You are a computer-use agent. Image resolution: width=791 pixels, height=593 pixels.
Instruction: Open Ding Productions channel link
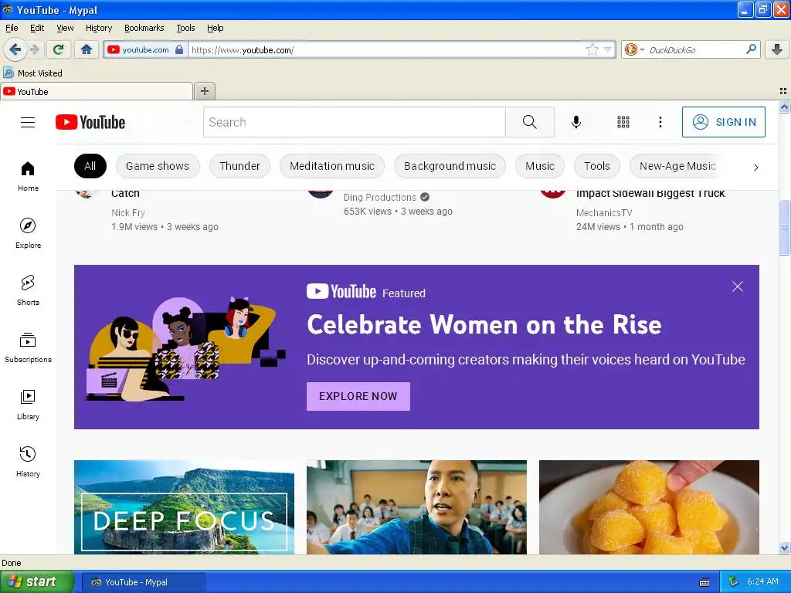(380, 197)
